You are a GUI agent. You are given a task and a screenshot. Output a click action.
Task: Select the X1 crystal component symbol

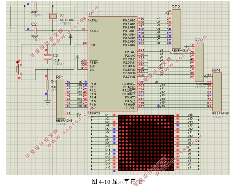(53, 16)
